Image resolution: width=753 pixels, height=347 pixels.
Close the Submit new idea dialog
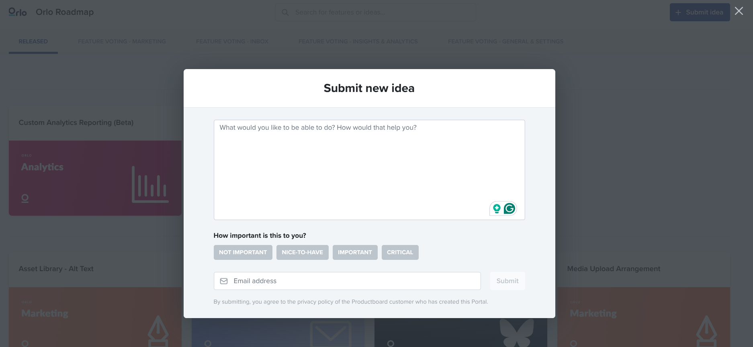click(x=739, y=11)
